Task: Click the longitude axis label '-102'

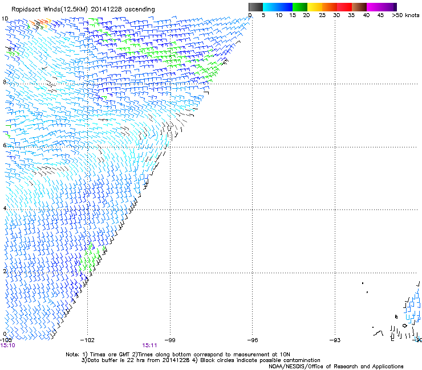Action: click(87, 340)
